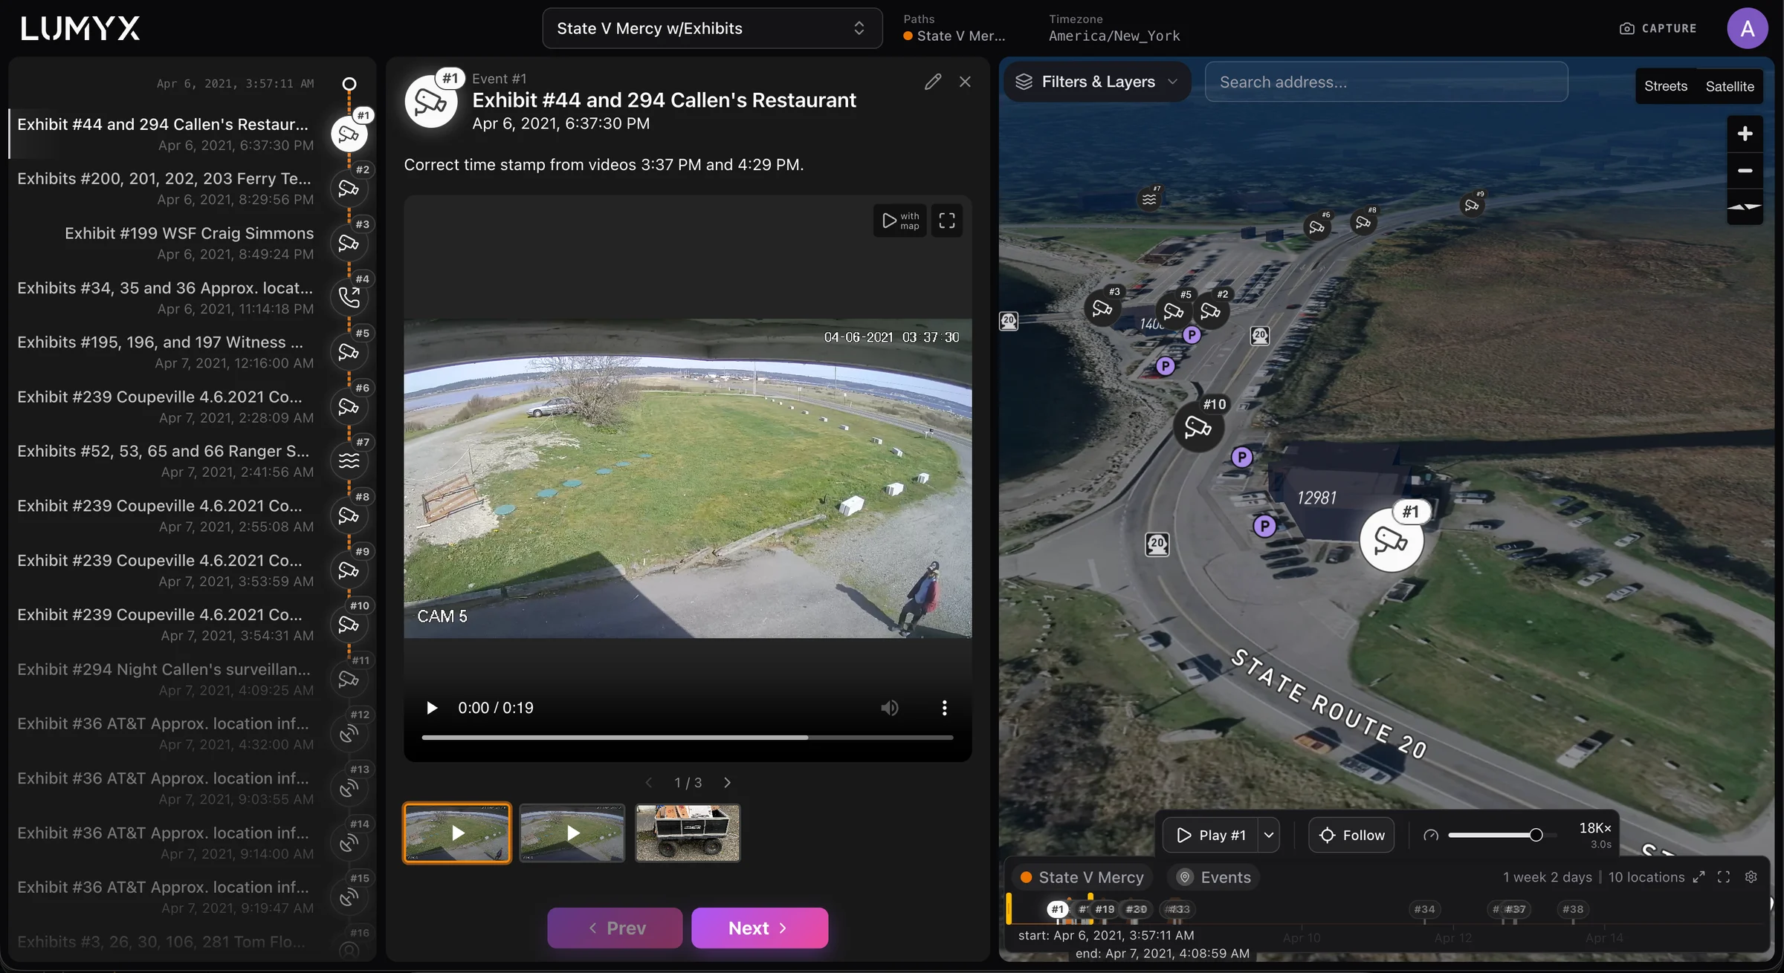Expand timeline with diagonal arrows icon

pos(1699,877)
